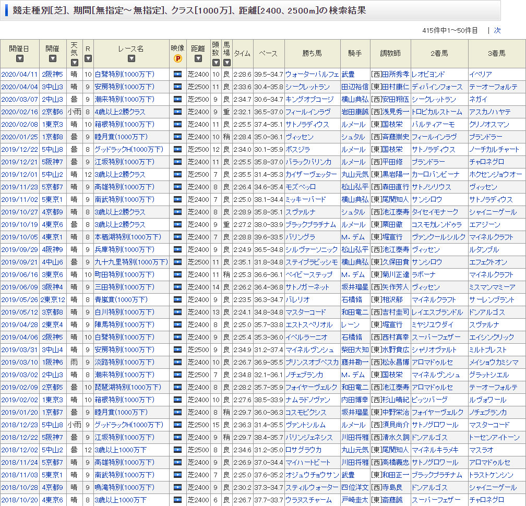Click video icon in 2019/11/02 南武特別 row
Viewport: 526px width, 506px height.
point(177,199)
